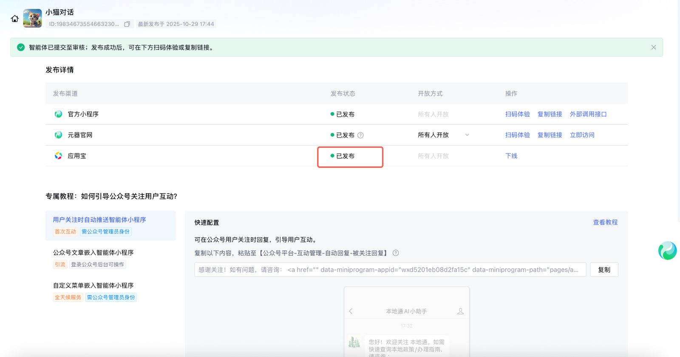Click 复制链接 in the 官方小程序 row
Screen dimensions: 680x357
click(x=550, y=114)
